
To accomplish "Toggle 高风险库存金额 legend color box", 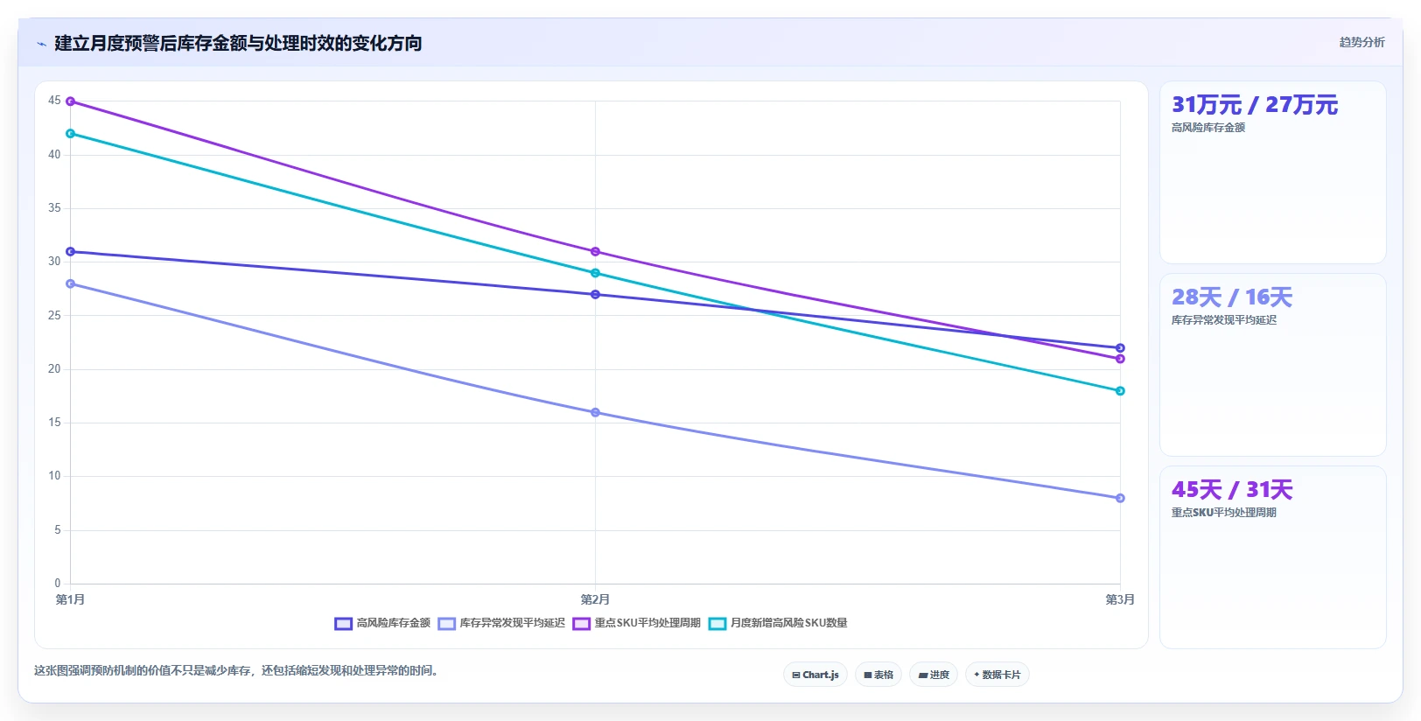I will tap(343, 624).
